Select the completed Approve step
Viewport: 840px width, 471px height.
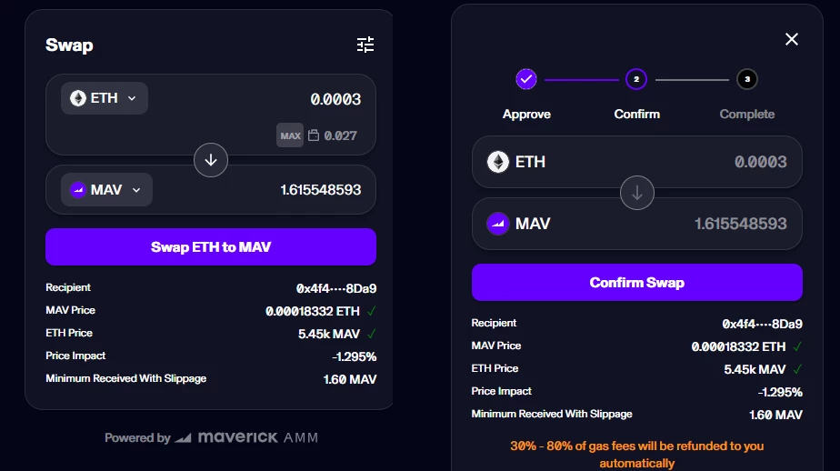(526, 79)
